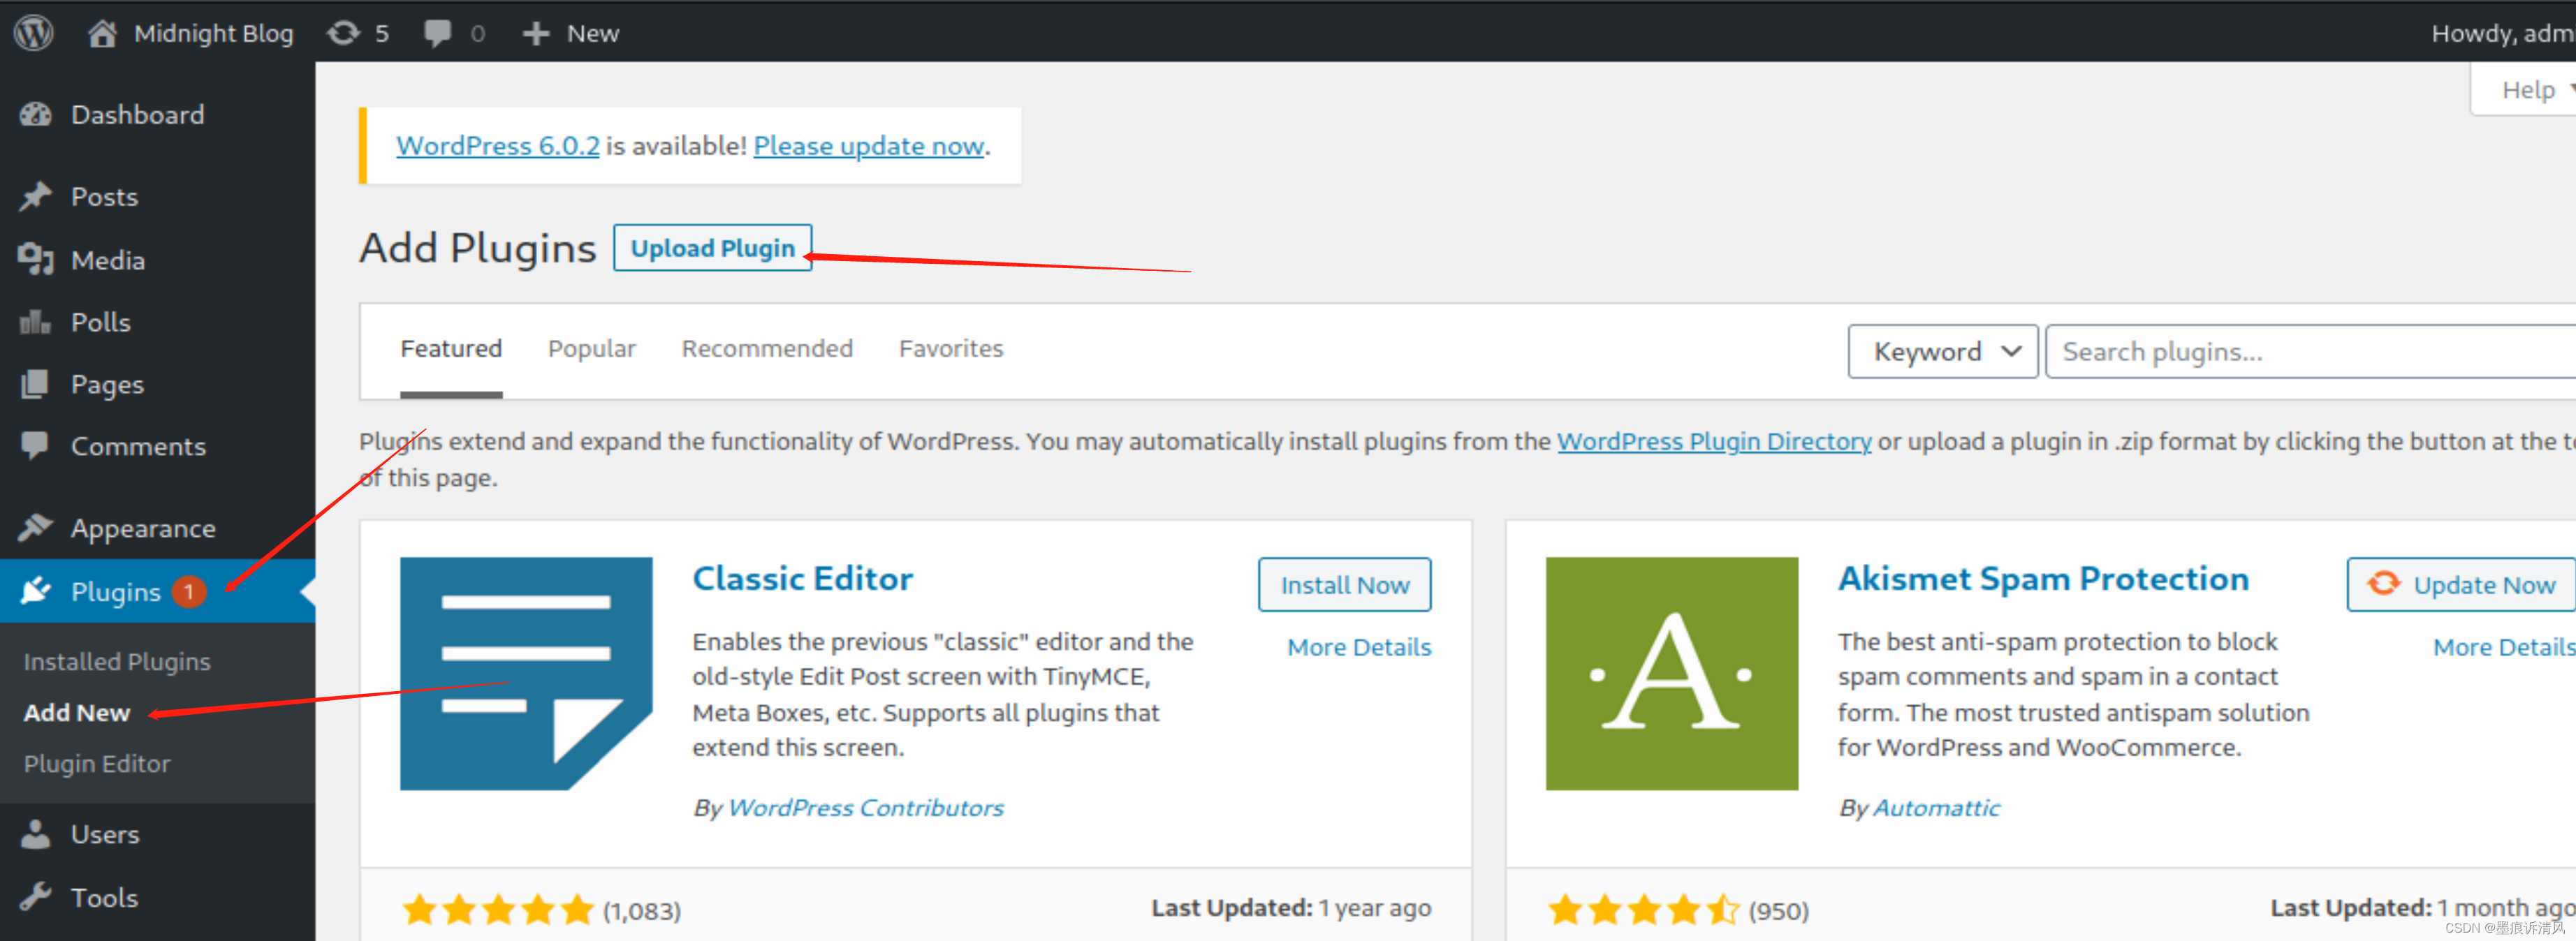2576x941 pixels.
Task: Switch to the Recommended tab
Action: click(766, 348)
